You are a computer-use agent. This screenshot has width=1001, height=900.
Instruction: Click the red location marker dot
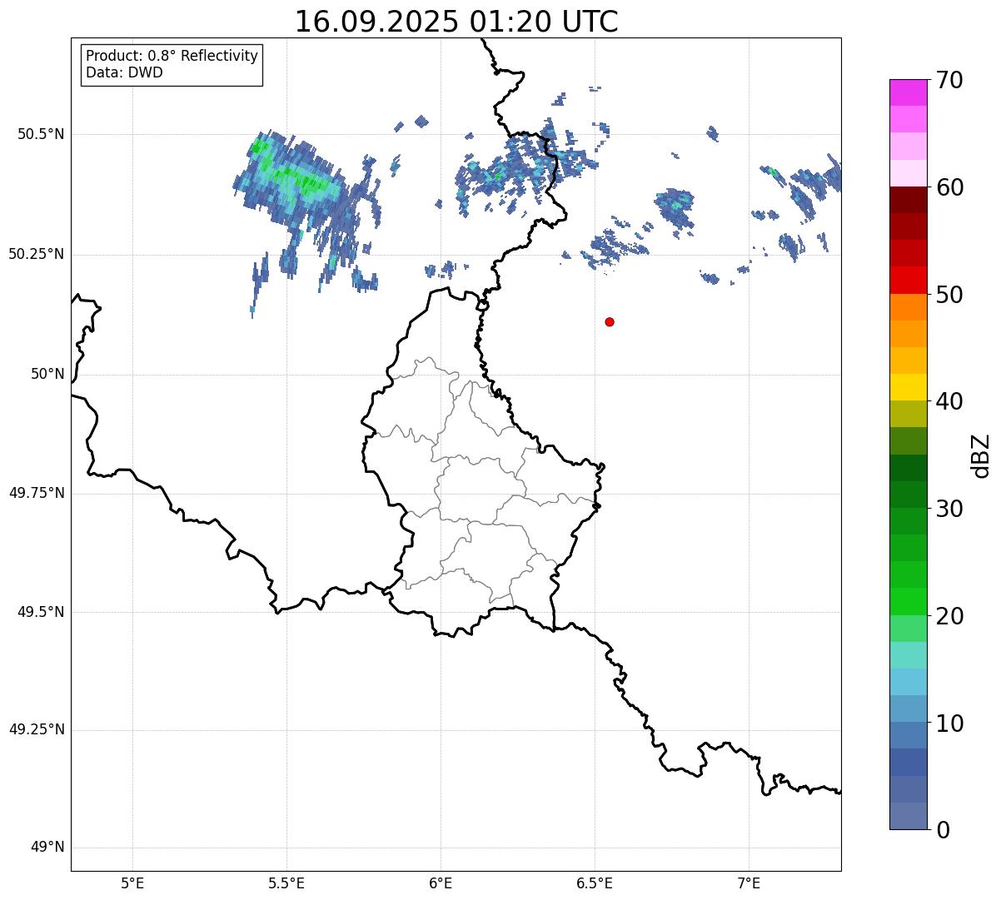(x=610, y=321)
